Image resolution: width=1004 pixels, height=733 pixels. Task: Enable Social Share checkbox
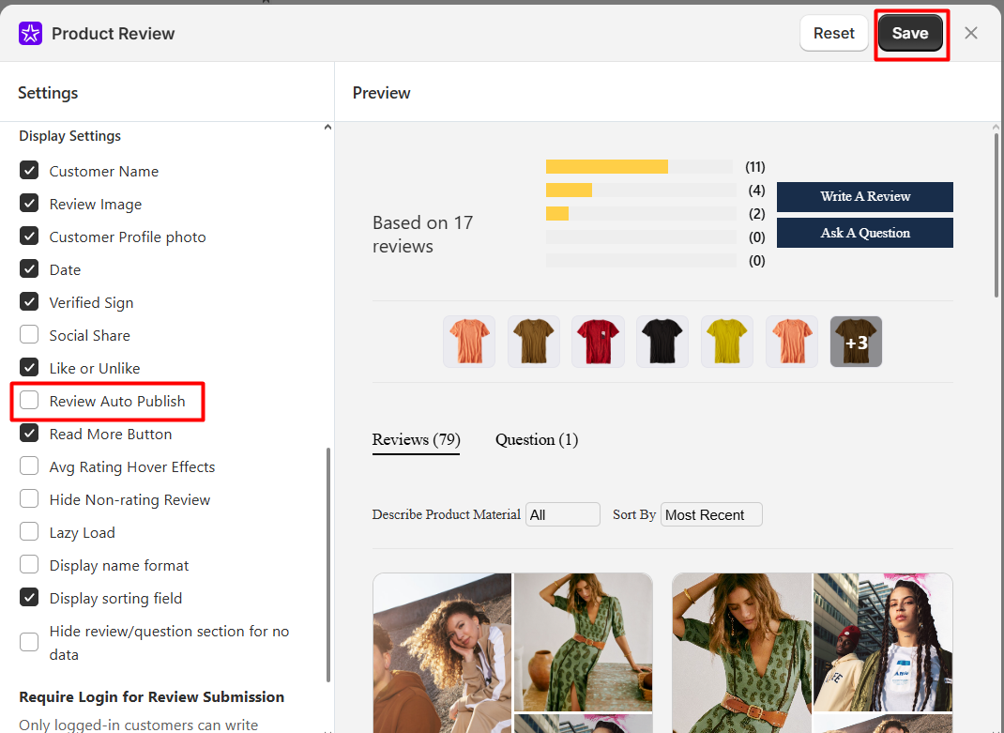pyautogui.click(x=29, y=334)
